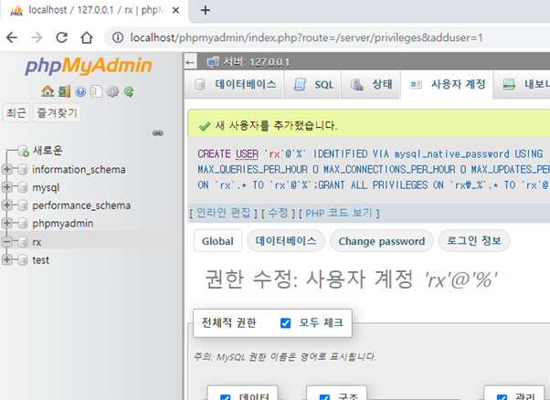This screenshot has height=400, width=550.
Task: Open a new browser tab
Action: [206, 11]
